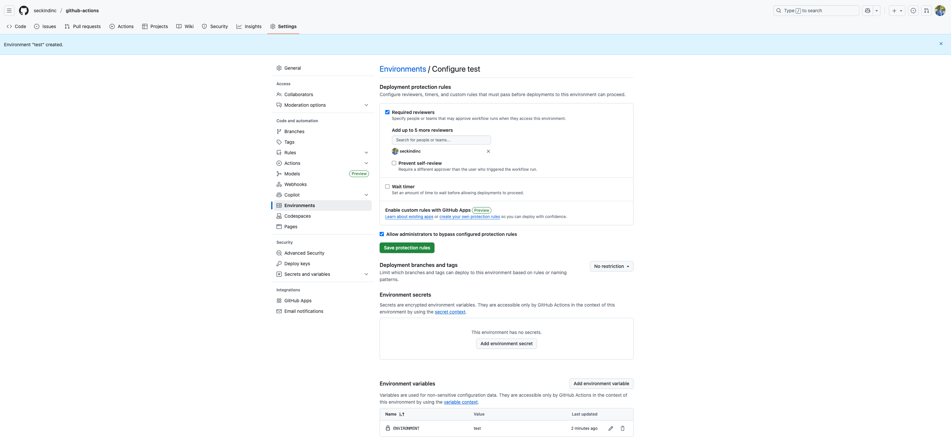Screen dimensions: 951x442
Task: Click Add environment secret button
Action: click(506, 344)
